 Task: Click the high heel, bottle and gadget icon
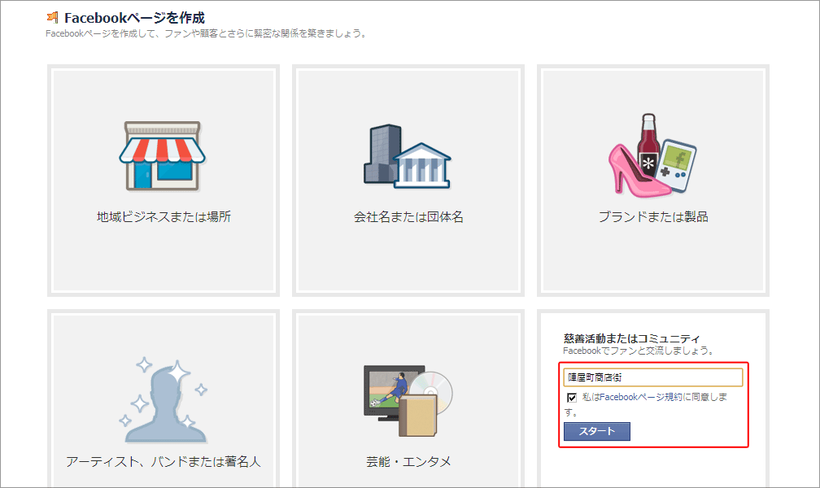[652, 155]
